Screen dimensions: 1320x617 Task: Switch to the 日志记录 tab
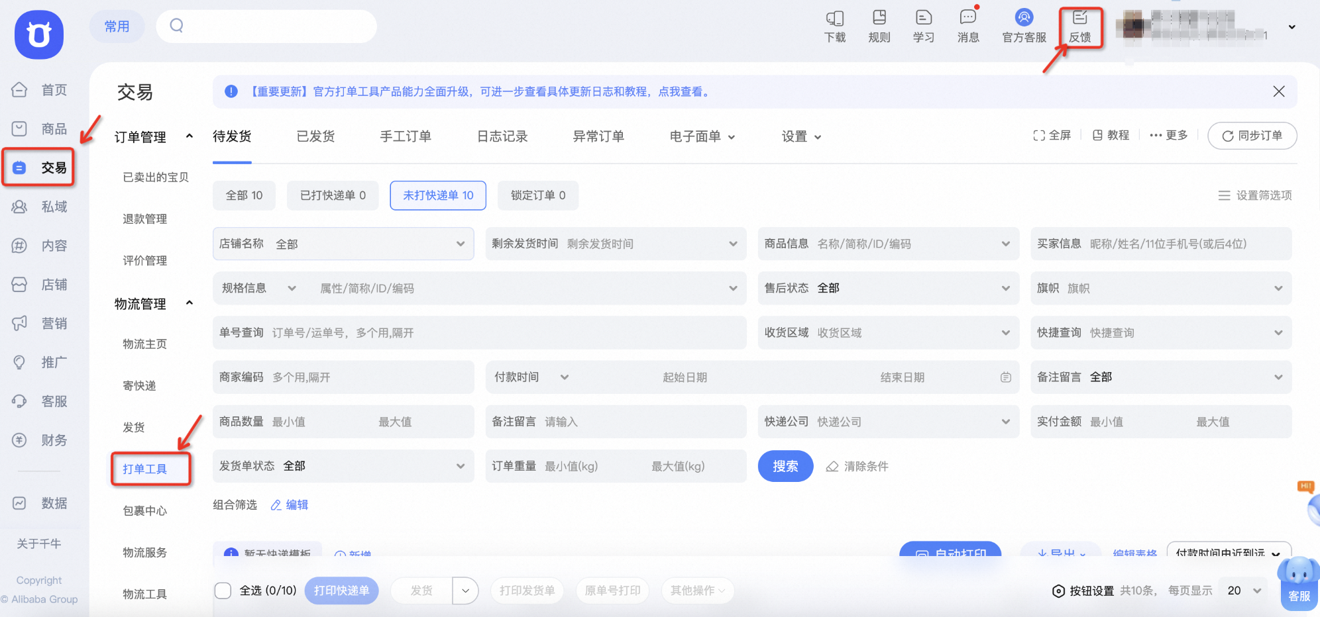coord(502,136)
